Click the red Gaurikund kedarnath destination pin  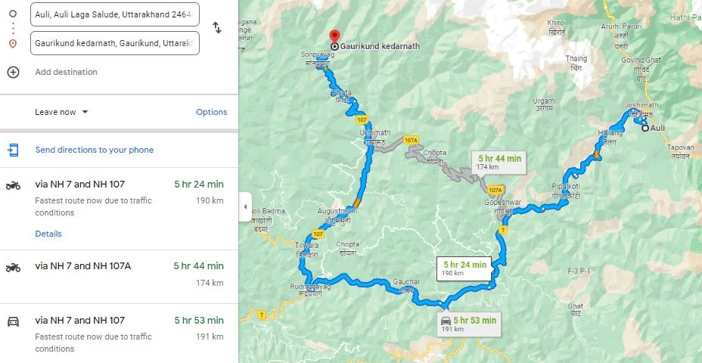(334, 37)
